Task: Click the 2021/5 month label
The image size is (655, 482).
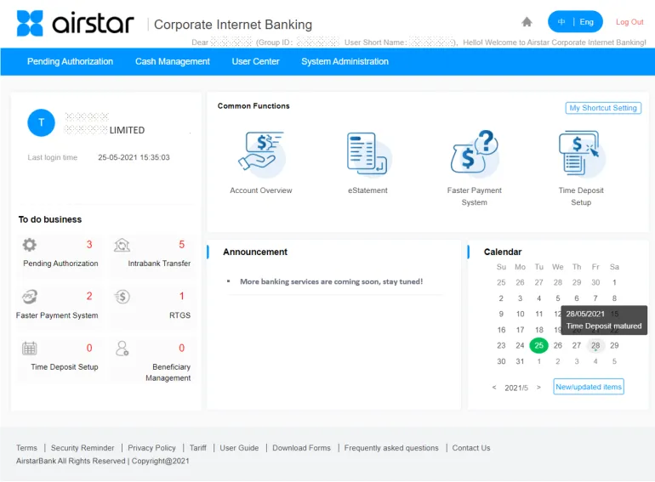Action: point(516,388)
